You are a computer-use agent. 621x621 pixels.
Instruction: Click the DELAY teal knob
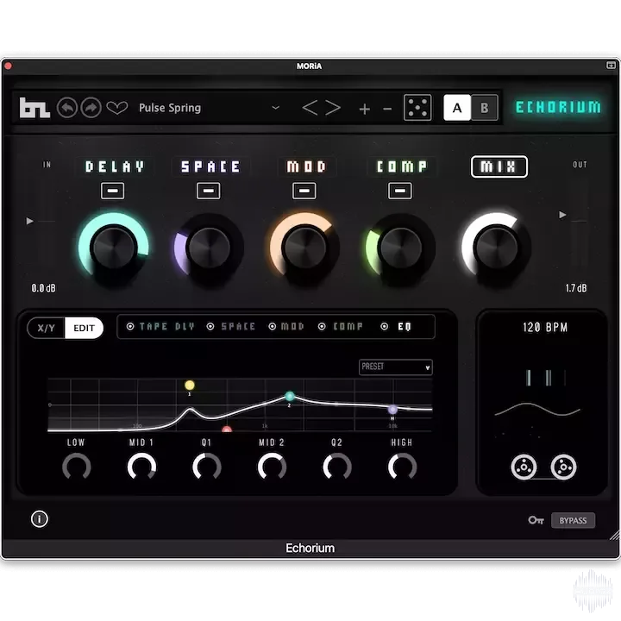114,247
